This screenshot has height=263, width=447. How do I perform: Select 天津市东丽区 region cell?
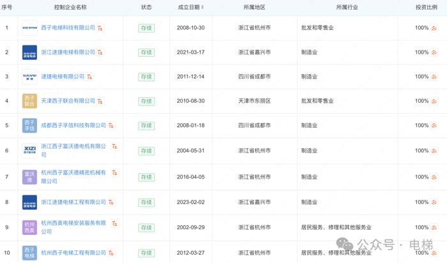pyautogui.click(x=254, y=101)
